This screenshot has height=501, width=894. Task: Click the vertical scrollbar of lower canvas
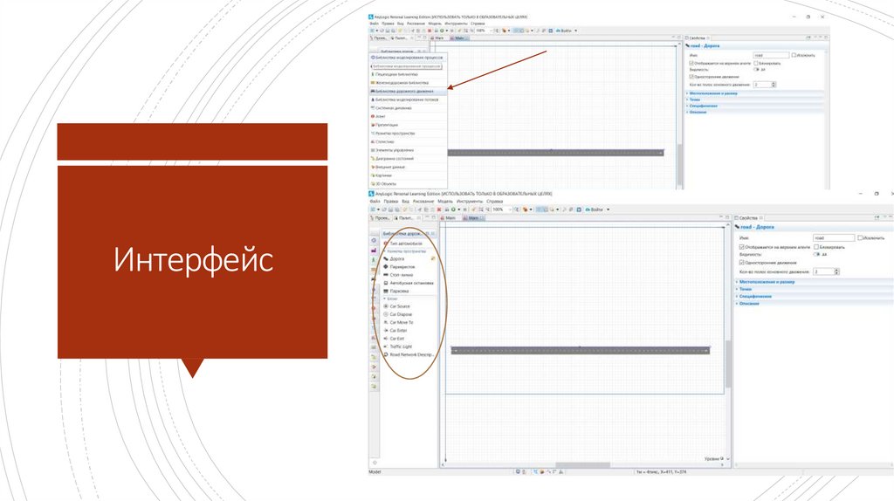coord(728,364)
